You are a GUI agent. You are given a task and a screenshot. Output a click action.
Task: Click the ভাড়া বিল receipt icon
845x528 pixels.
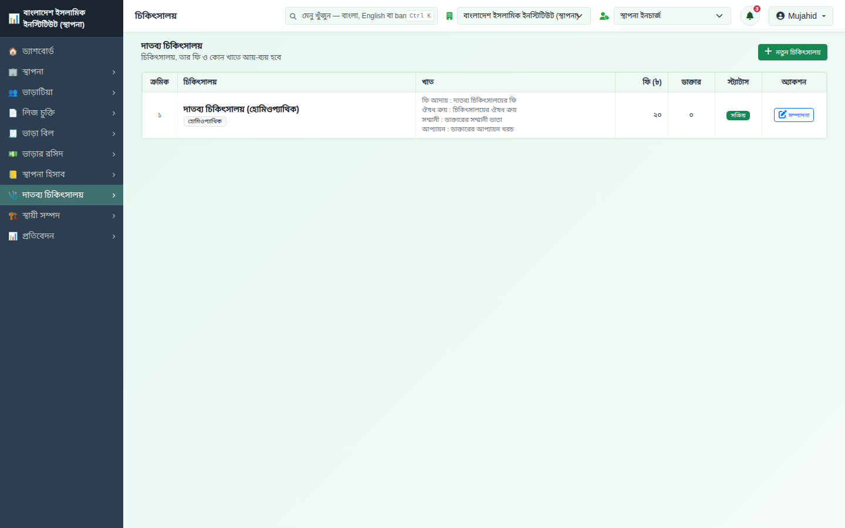click(x=13, y=134)
